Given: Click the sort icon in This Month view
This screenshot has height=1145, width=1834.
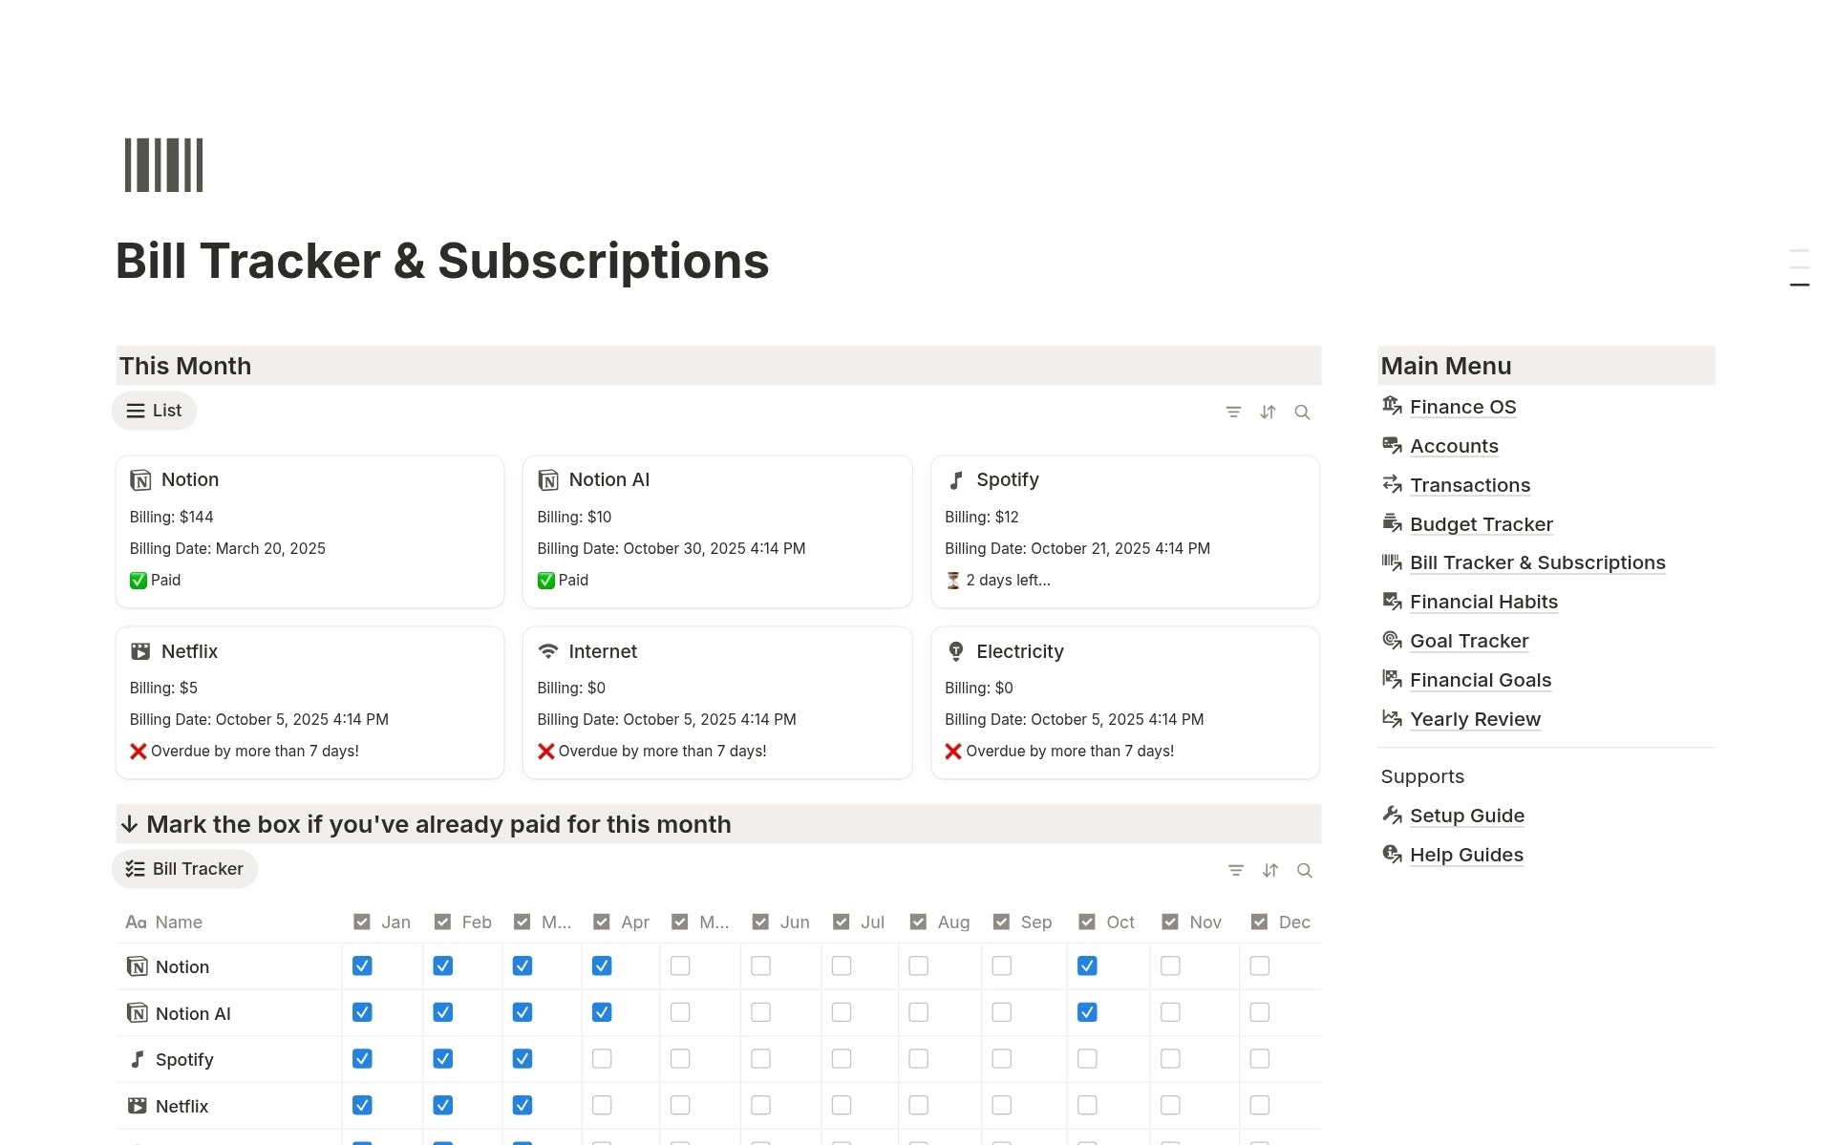Looking at the screenshot, I should click(1268, 413).
